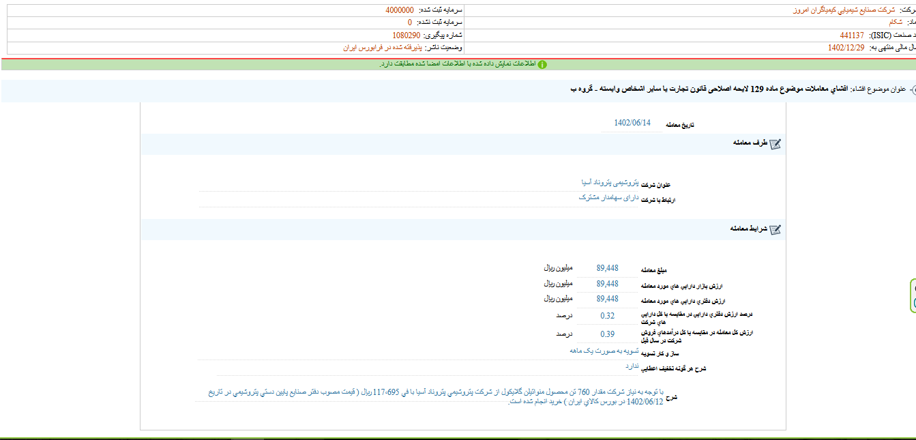This screenshot has height=440, width=916.
Task: Click the counterparty name پتروشیمی پتروناد آسیا
Action: [609, 183]
